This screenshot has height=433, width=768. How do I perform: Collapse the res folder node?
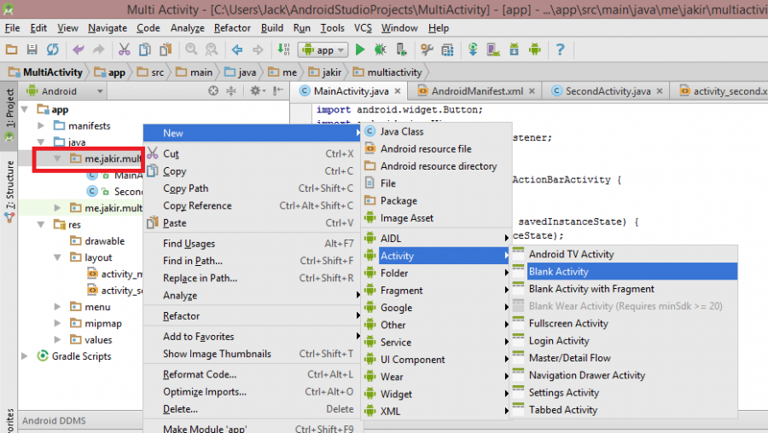(40, 225)
